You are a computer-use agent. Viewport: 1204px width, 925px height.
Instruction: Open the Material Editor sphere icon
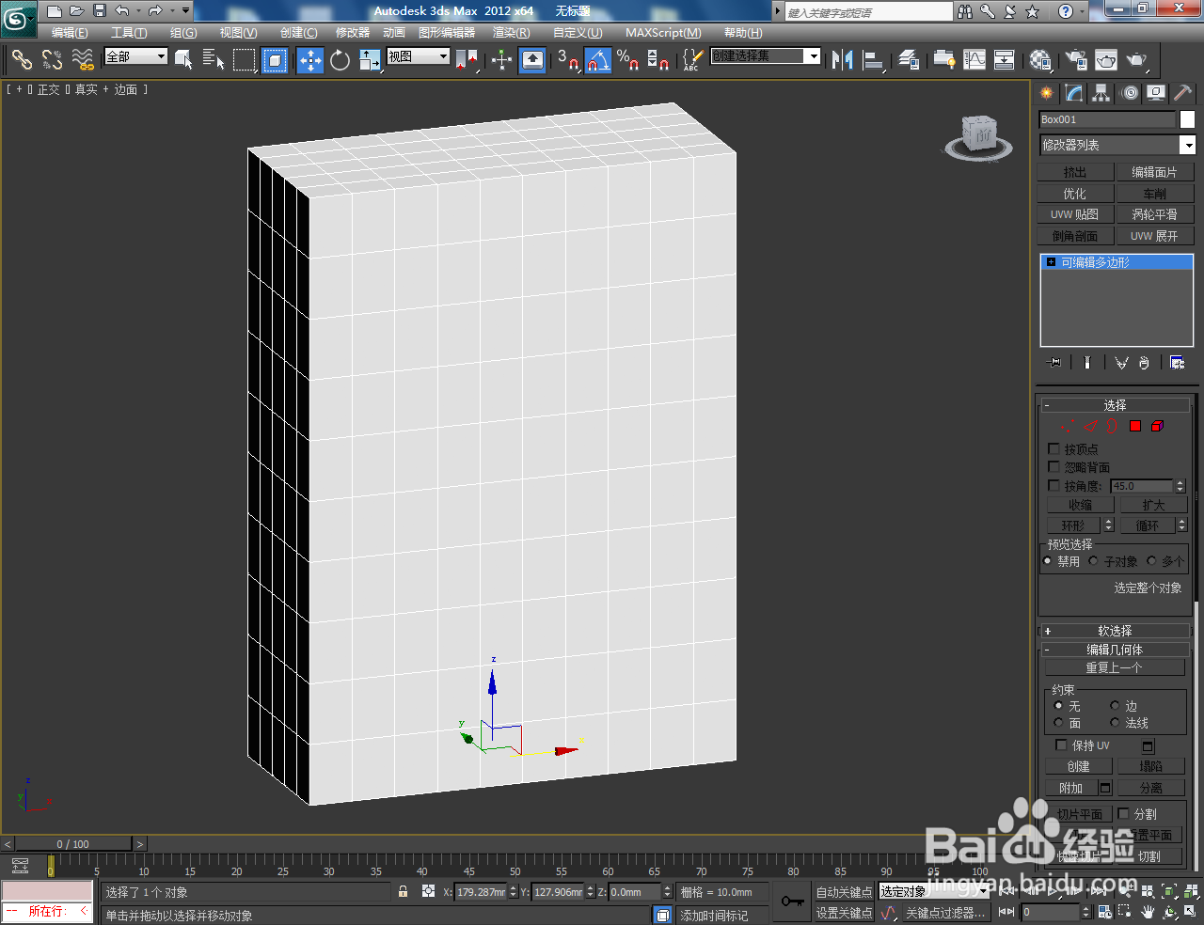[1040, 60]
